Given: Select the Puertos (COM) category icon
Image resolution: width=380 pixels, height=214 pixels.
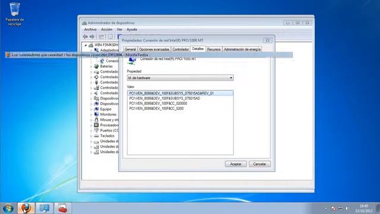Looking at the screenshot, I should click(96, 130).
